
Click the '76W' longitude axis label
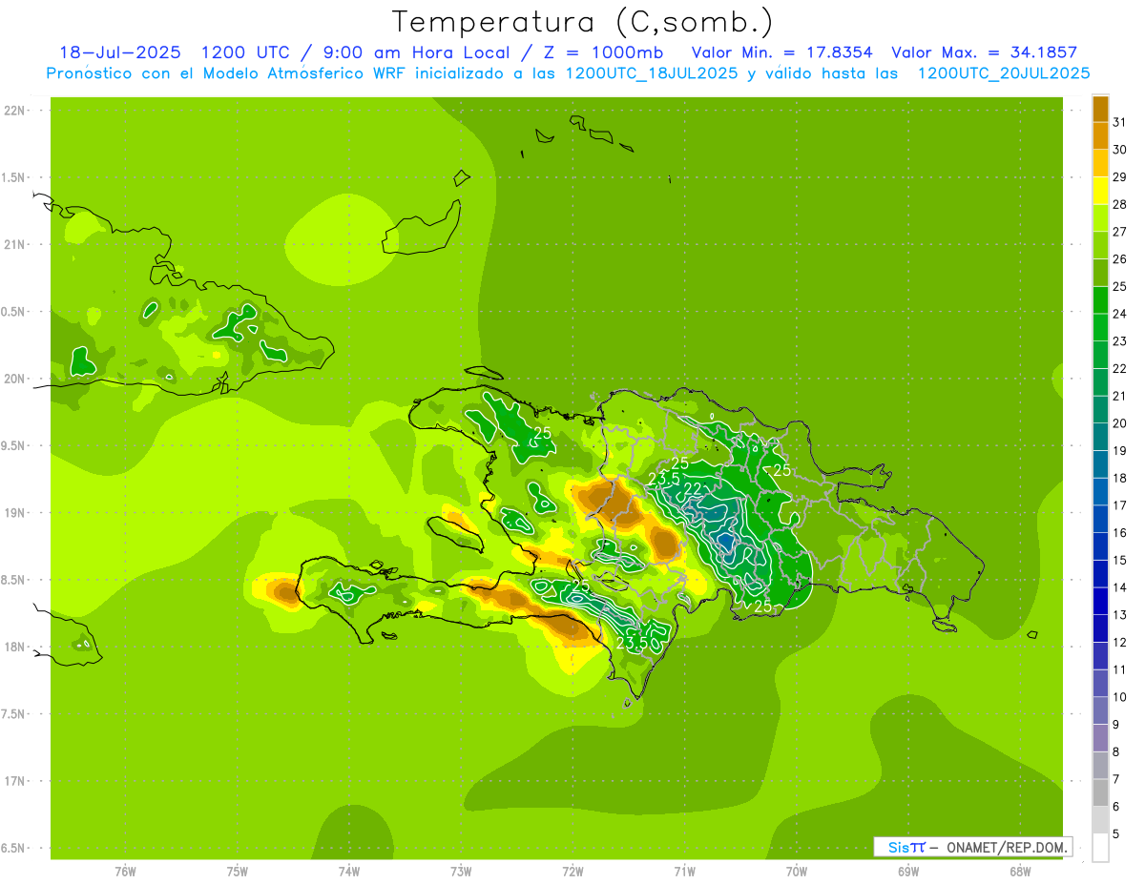pos(125,872)
